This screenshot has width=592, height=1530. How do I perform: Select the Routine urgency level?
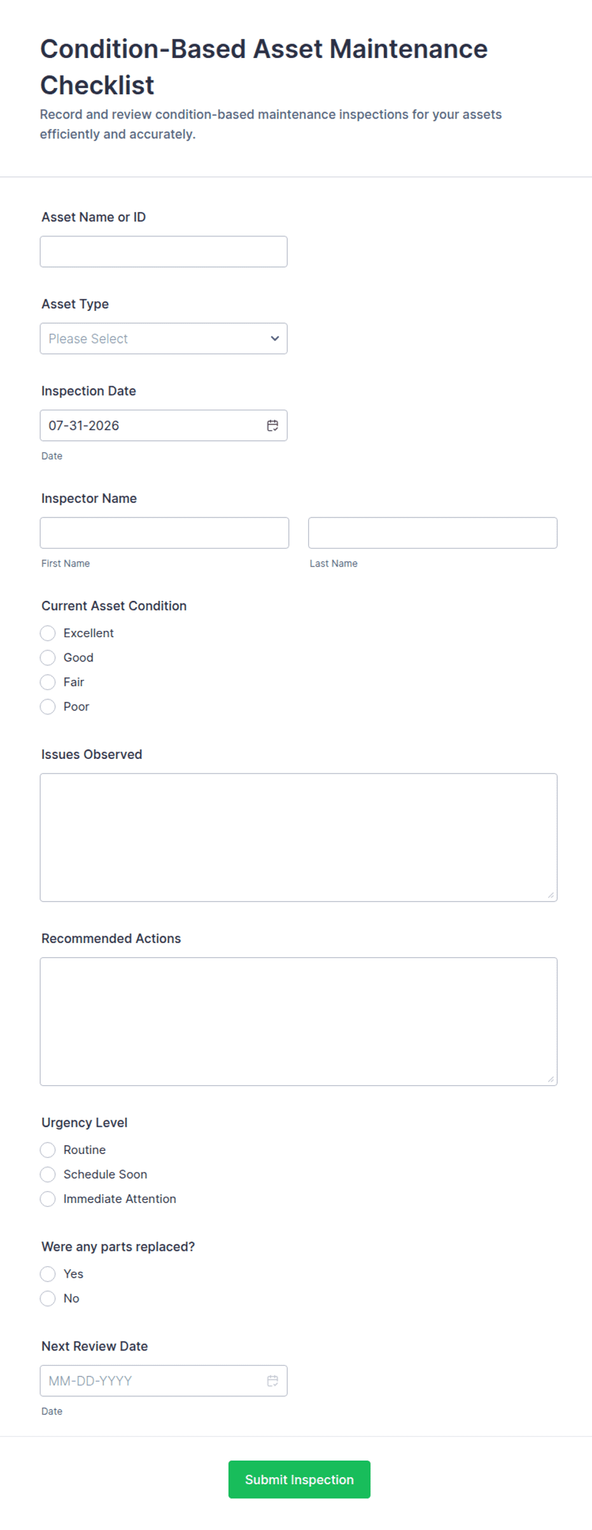[48, 1150]
